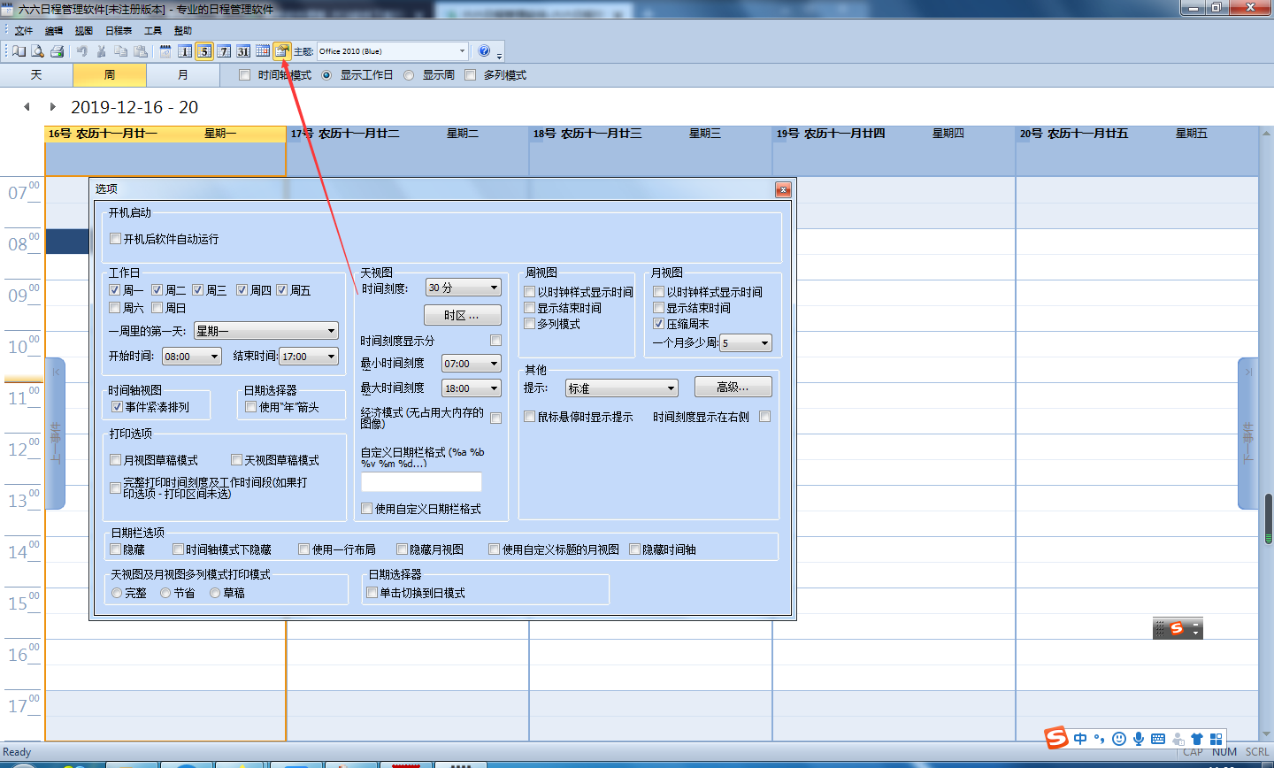Image resolution: width=1274 pixels, height=768 pixels.
Task: Open the 主题 Office 2010 (Blue) dropdown
Action: pos(392,51)
